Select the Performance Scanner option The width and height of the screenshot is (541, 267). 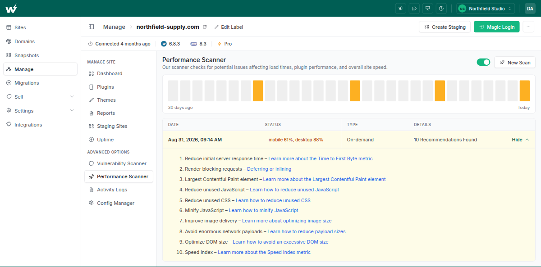click(x=119, y=176)
